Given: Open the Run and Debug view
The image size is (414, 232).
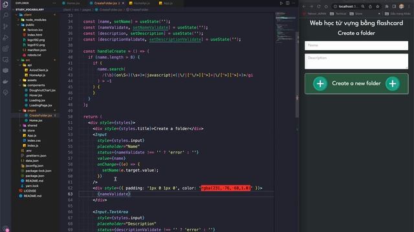Looking at the screenshot, I should (x=5, y=37).
